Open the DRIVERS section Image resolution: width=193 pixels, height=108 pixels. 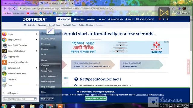click(x=79, y=19)
